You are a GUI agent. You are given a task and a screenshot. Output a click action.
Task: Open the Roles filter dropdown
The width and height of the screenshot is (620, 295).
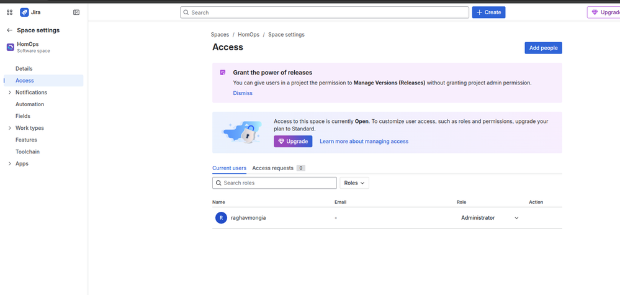click(354, 183)
